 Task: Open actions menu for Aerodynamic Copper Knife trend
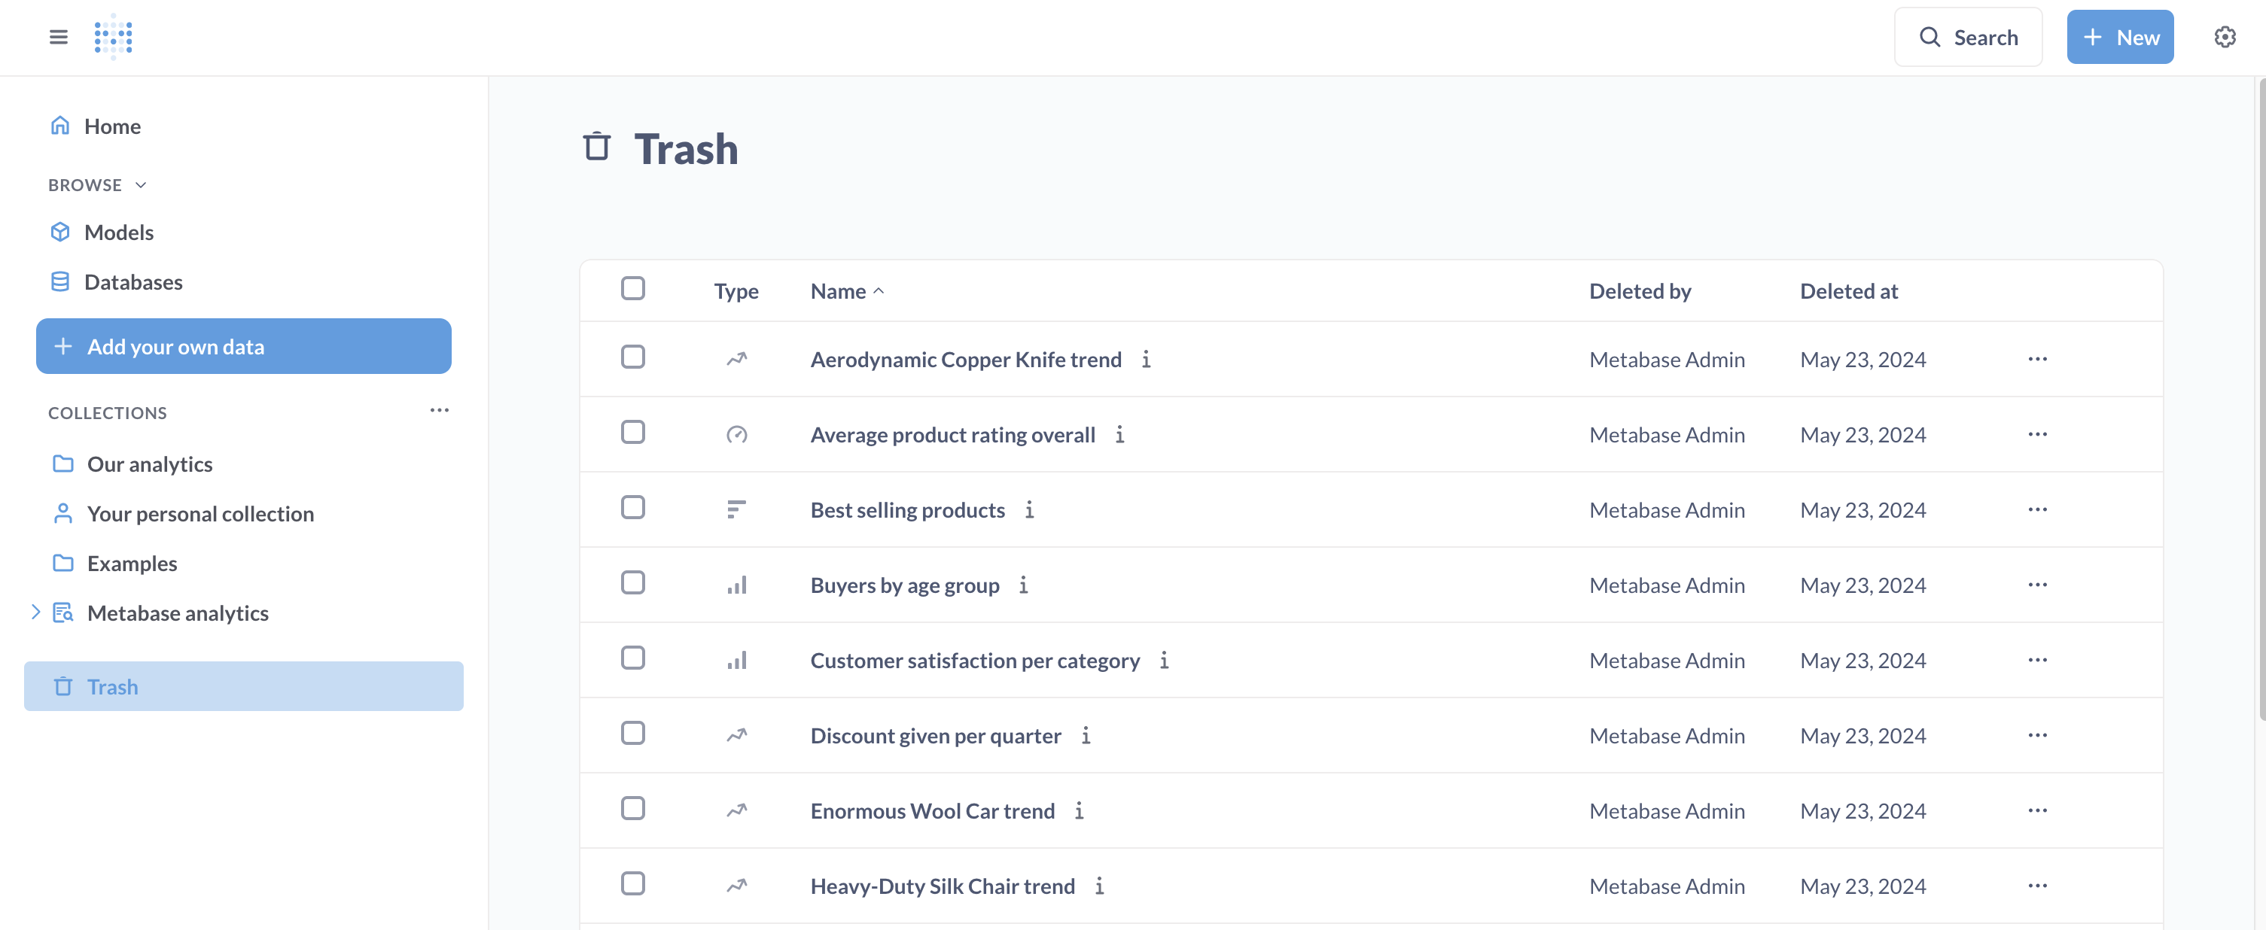coord(2037,360)
